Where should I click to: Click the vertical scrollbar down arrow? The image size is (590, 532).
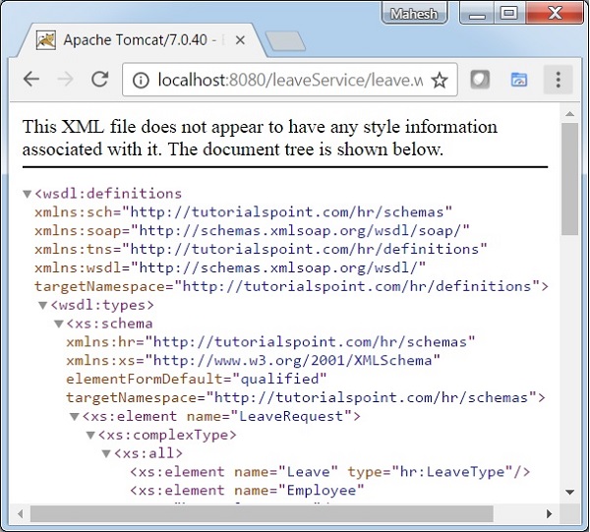tap(570, 492)
